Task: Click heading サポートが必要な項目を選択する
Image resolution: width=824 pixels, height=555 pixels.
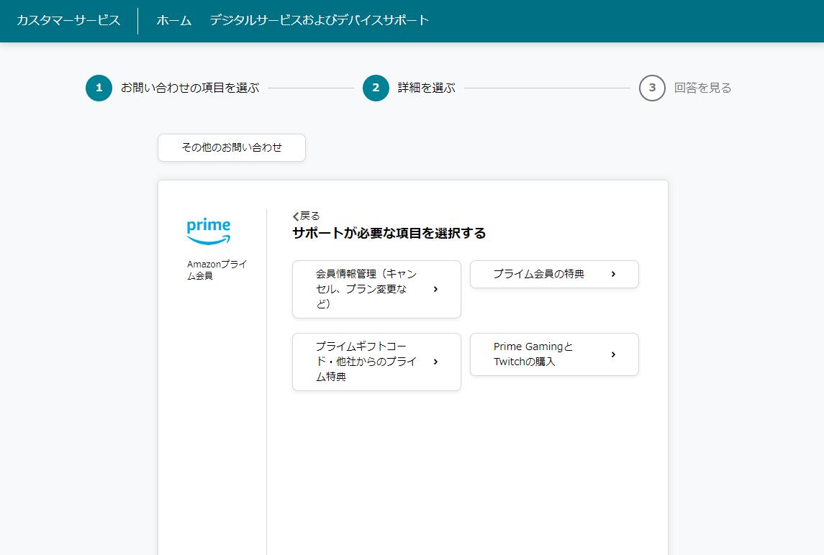Action: tap(389, 233)
